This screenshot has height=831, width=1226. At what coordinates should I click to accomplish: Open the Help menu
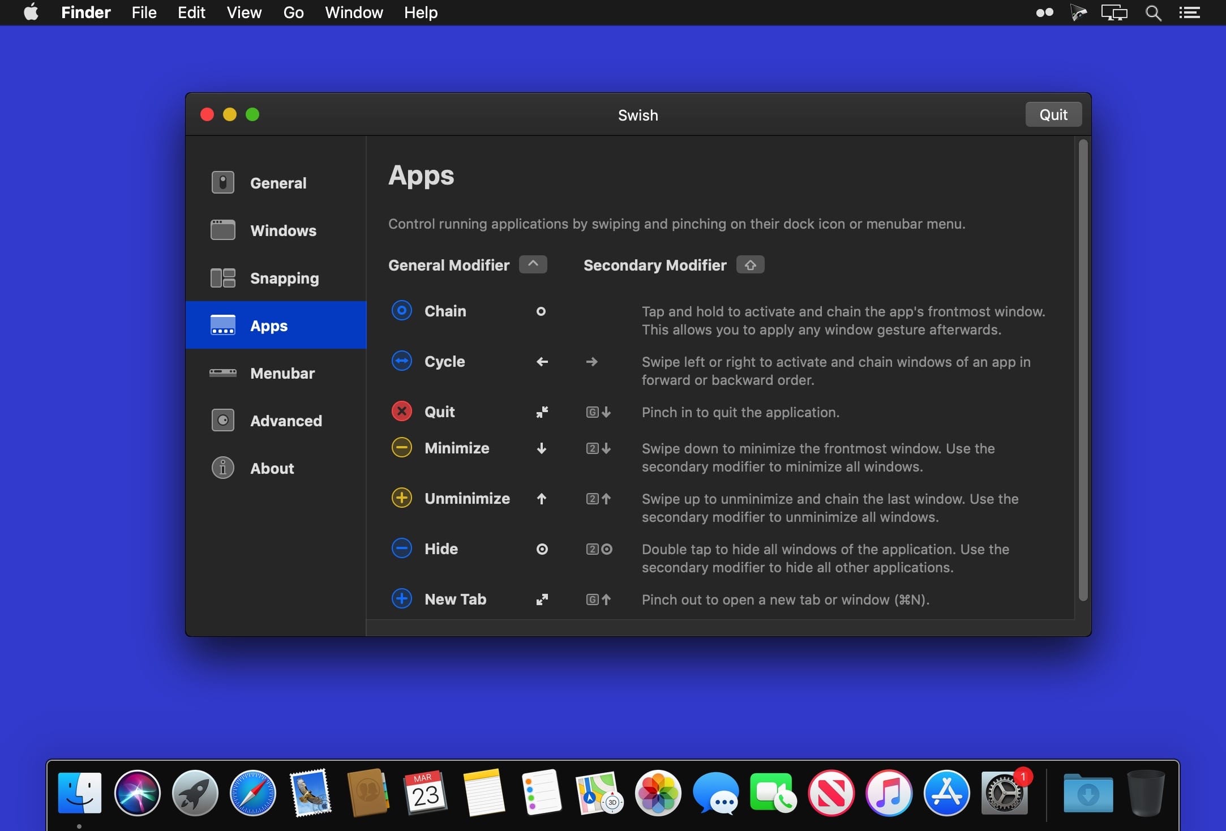pyautogui.click(x=421, y=12)
